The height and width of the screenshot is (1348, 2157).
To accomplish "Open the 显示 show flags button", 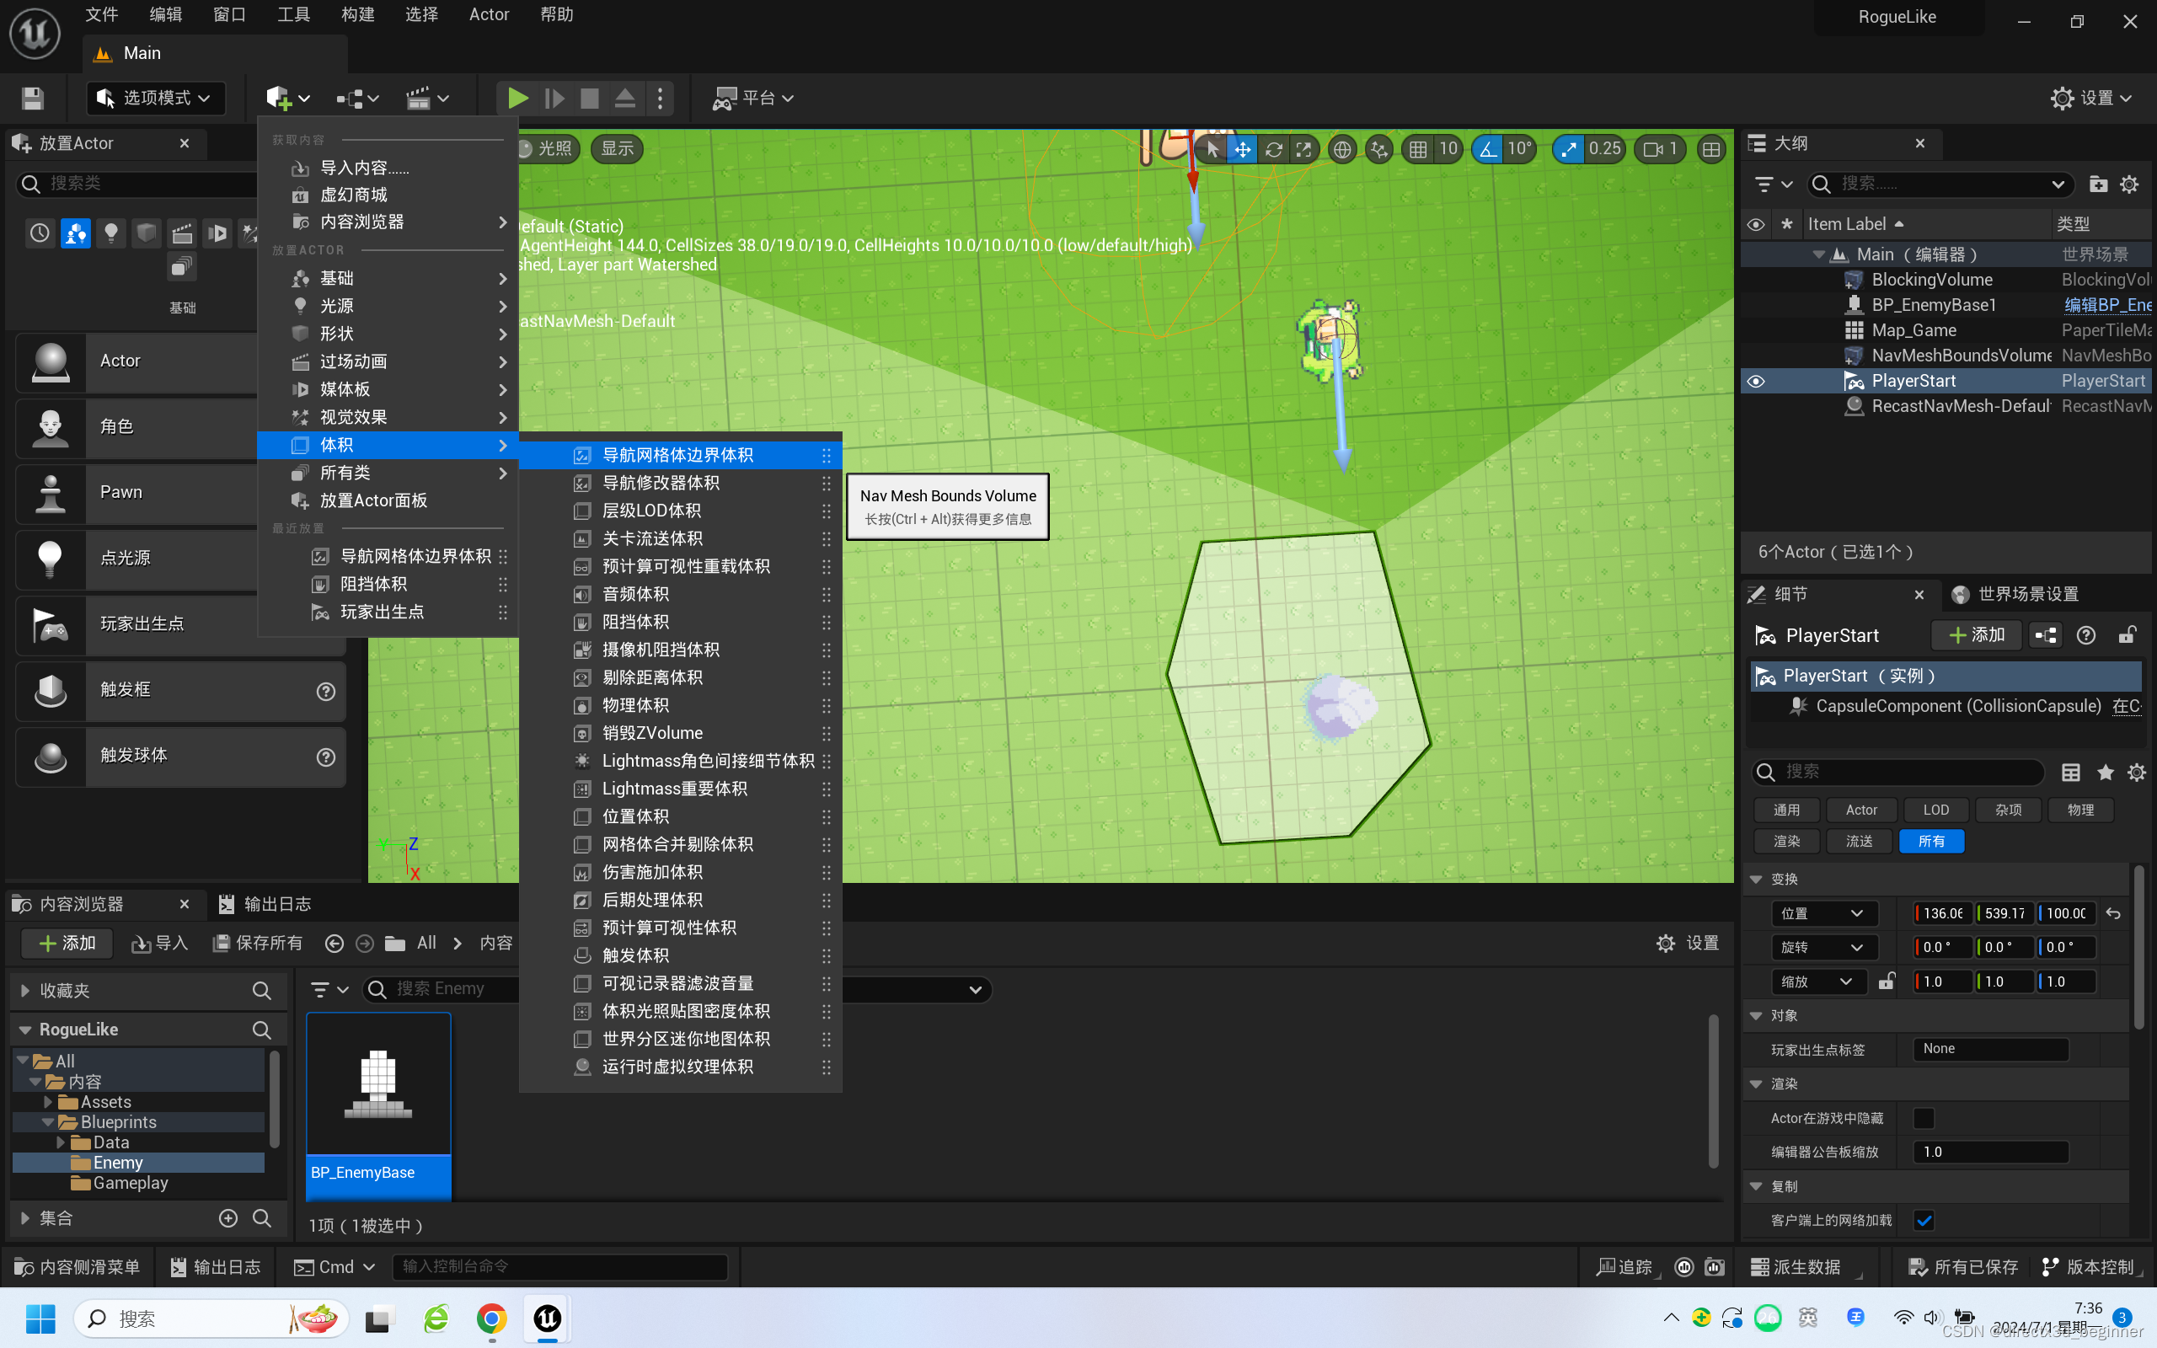I will (617, 149).
